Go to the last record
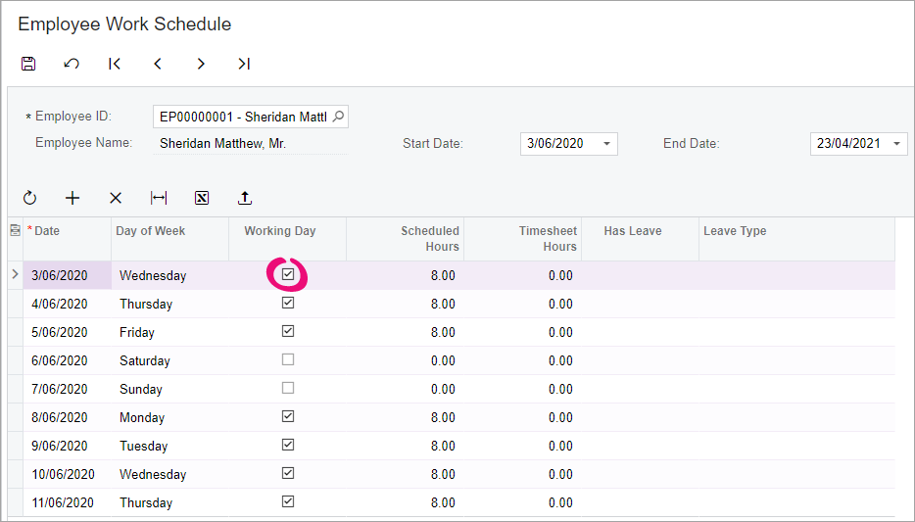The width and height of the screenshot is (915, 522). pos(244,64)
